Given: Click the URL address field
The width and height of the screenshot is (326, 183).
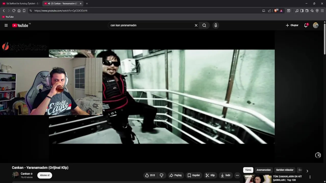Looking at the screenshot, I should (146, 11).
